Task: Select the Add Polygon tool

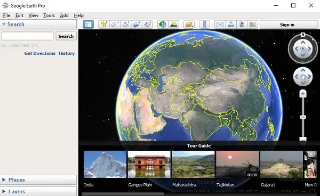Action: pyautogui.click(x=115, y=24)
